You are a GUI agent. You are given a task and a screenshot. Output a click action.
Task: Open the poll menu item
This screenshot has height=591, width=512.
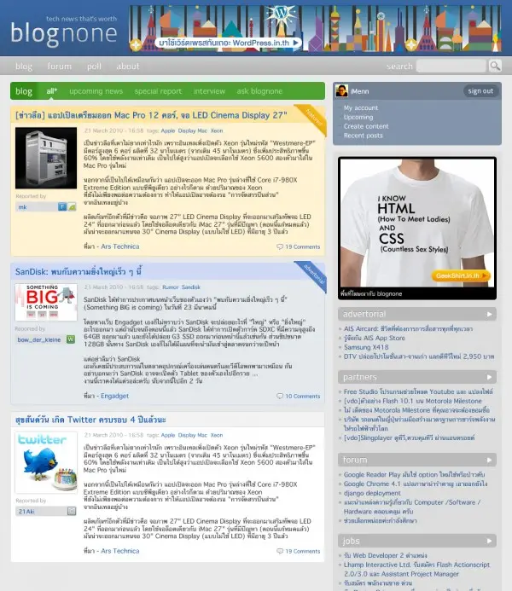[x=94, y=67]
